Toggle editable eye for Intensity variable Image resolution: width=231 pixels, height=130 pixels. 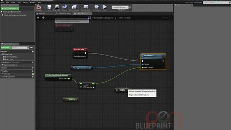[33, 74]
